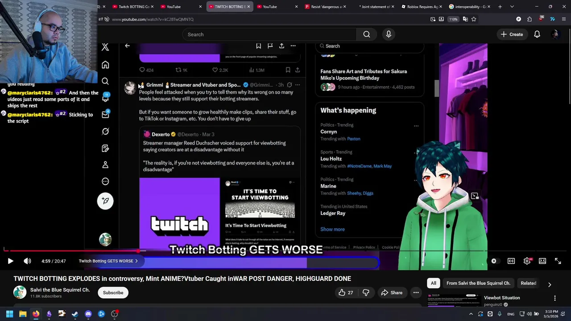This screenshot has height=321, width=571.
Task: Start voice search with microphone icon
Action: 389,34
